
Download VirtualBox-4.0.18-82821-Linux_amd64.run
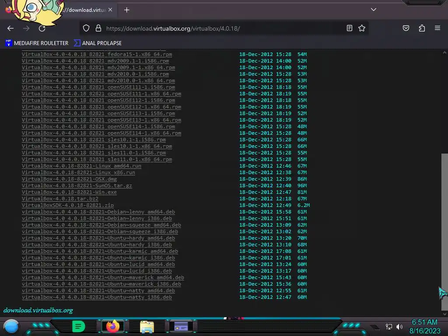click(x=81, y=166)
